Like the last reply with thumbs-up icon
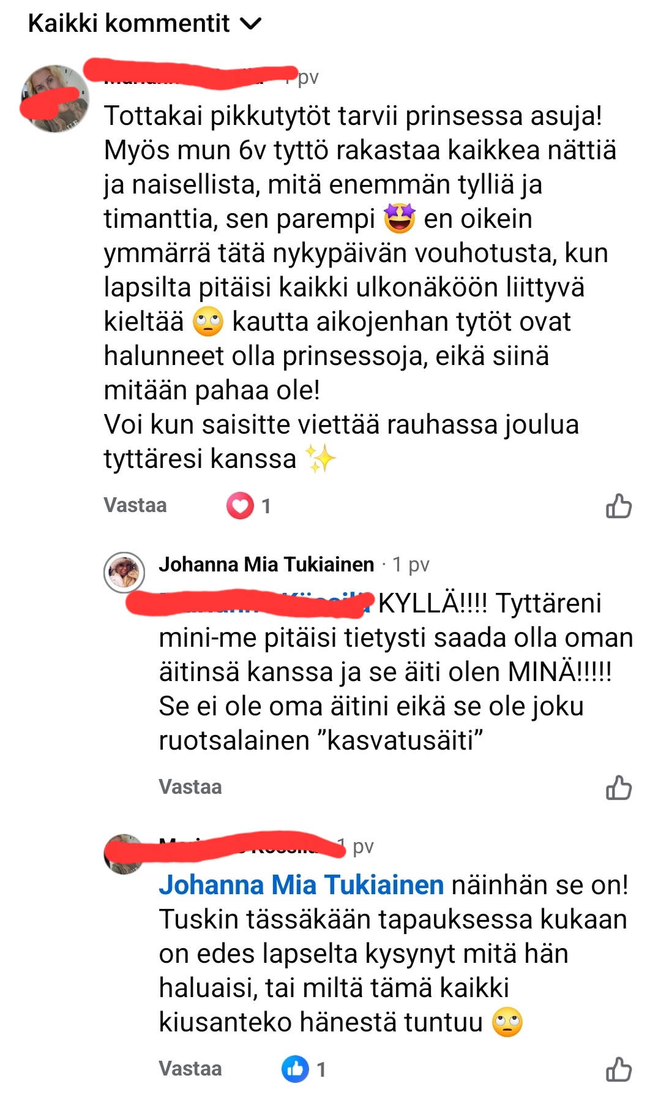This screenshot has height=1100, width=661. click(x=618, y=1069)
